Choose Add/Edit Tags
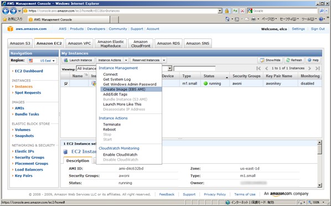Viewport: 331px width, 206px height. (115, 94)
